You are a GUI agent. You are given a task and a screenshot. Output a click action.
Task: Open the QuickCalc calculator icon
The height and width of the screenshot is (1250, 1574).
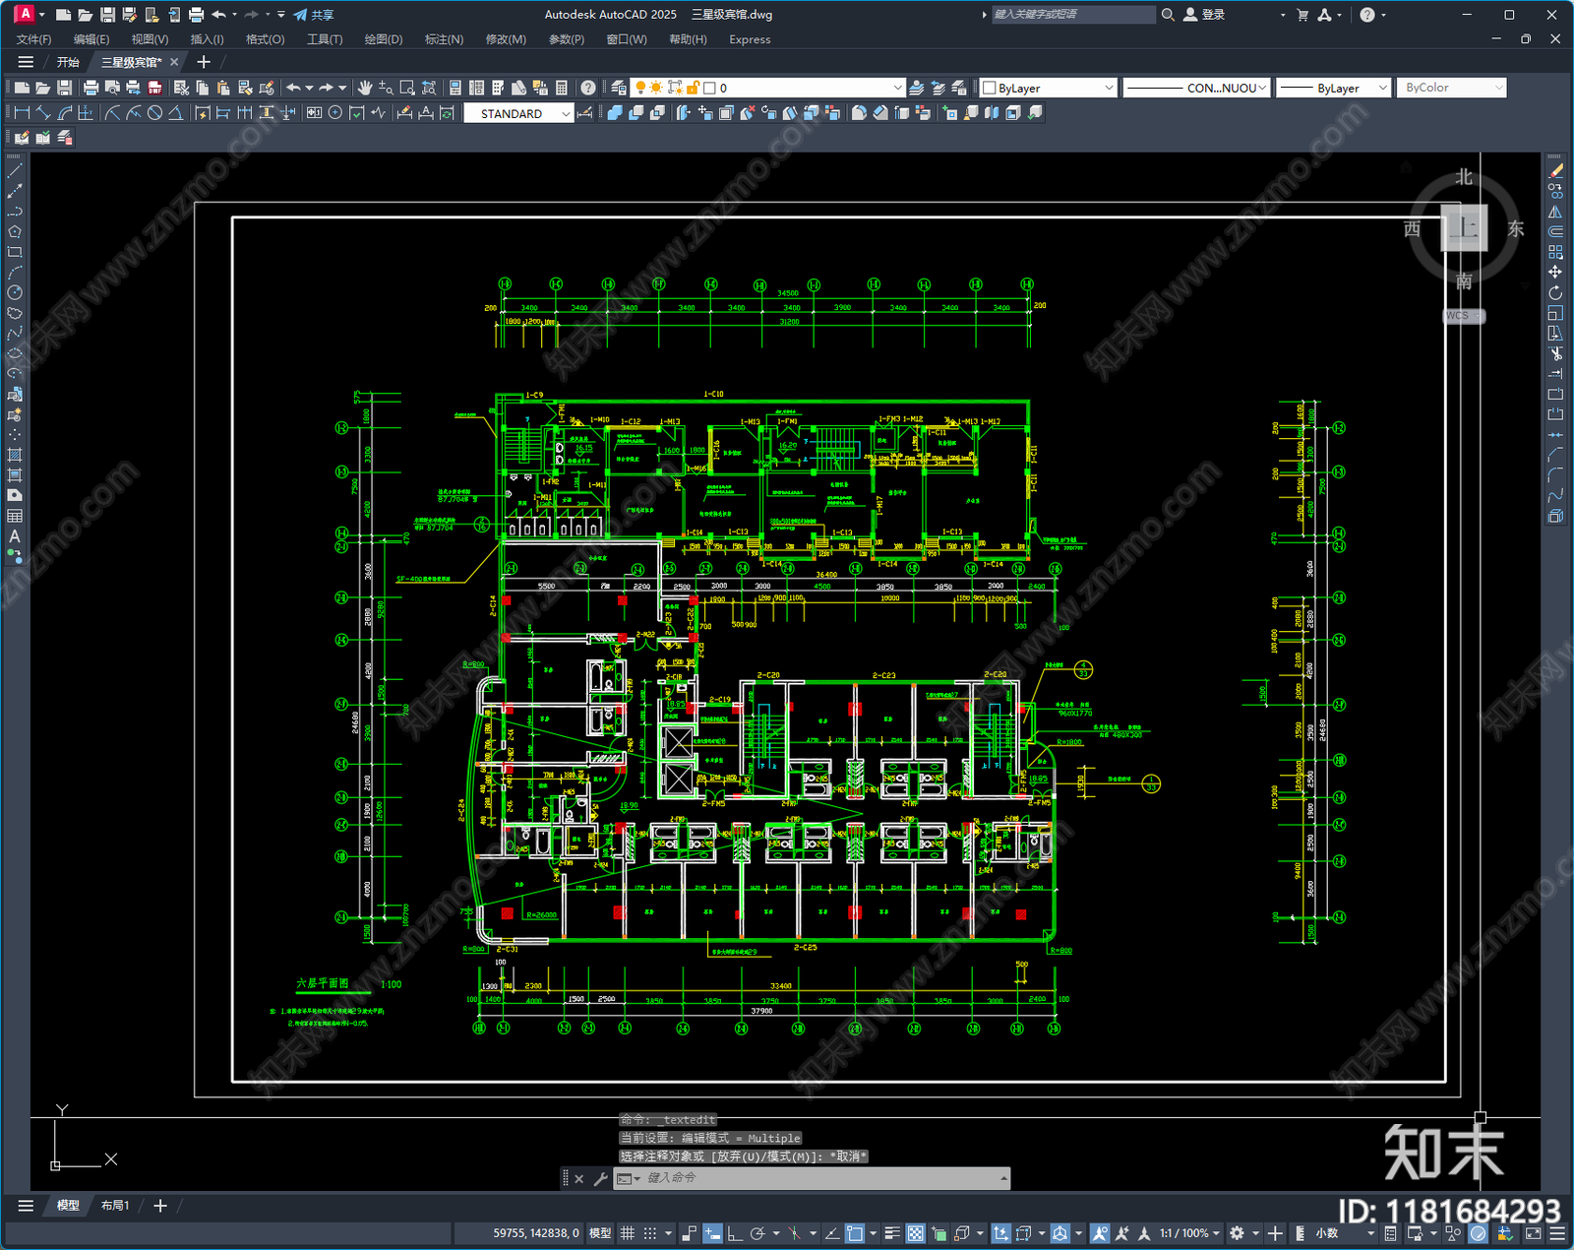562,88
